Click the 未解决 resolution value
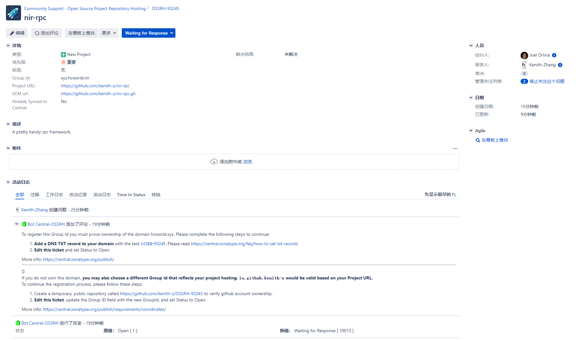The width and height of the screenshot is (584, 340). coord(291,54)
